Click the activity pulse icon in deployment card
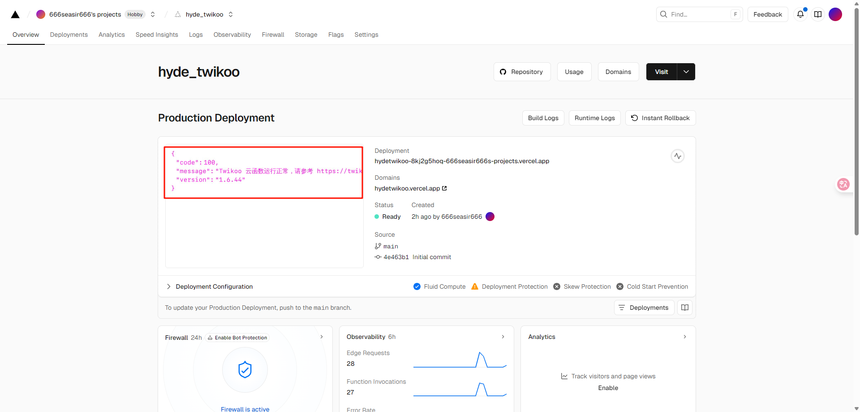 click(677, 156)
